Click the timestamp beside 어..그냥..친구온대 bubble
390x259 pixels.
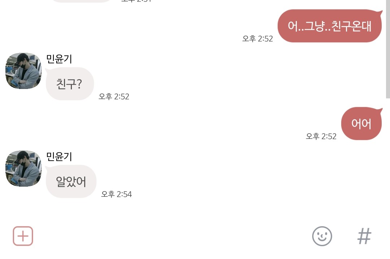tap(257, 39)
